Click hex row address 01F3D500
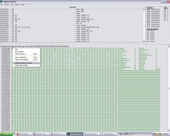The height and width of the screenshot is (136, 170). (6, 74)
